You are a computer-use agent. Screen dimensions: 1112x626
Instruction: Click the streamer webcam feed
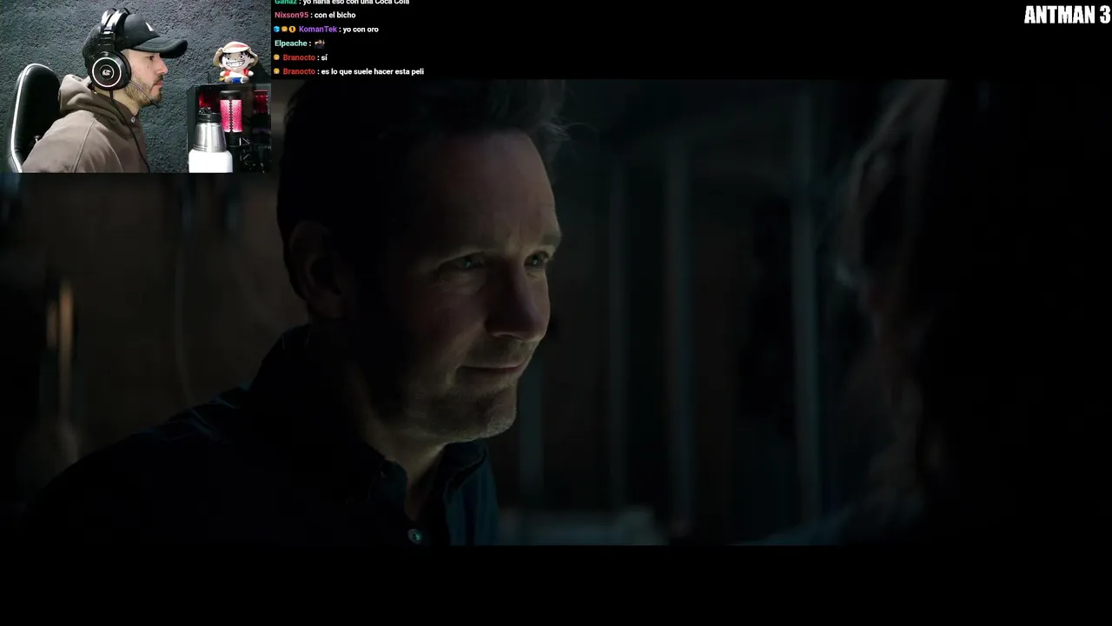[x=136, y=86]
